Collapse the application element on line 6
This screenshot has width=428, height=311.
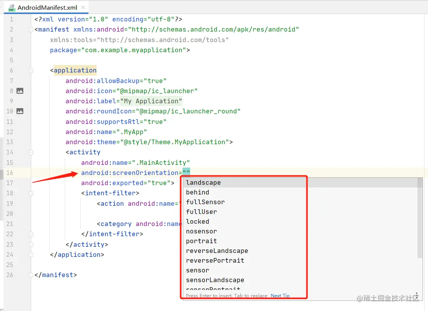pyautogui.click(x=31, y=71)
